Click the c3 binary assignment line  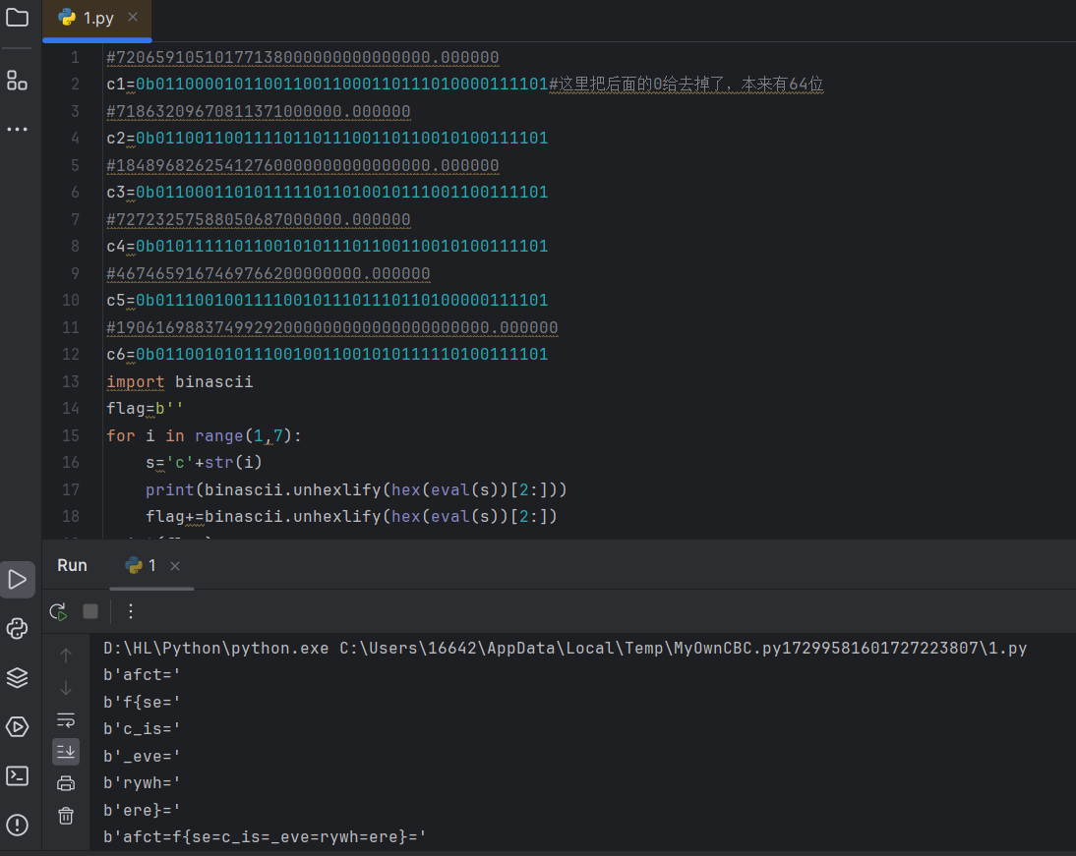(328, 192)
